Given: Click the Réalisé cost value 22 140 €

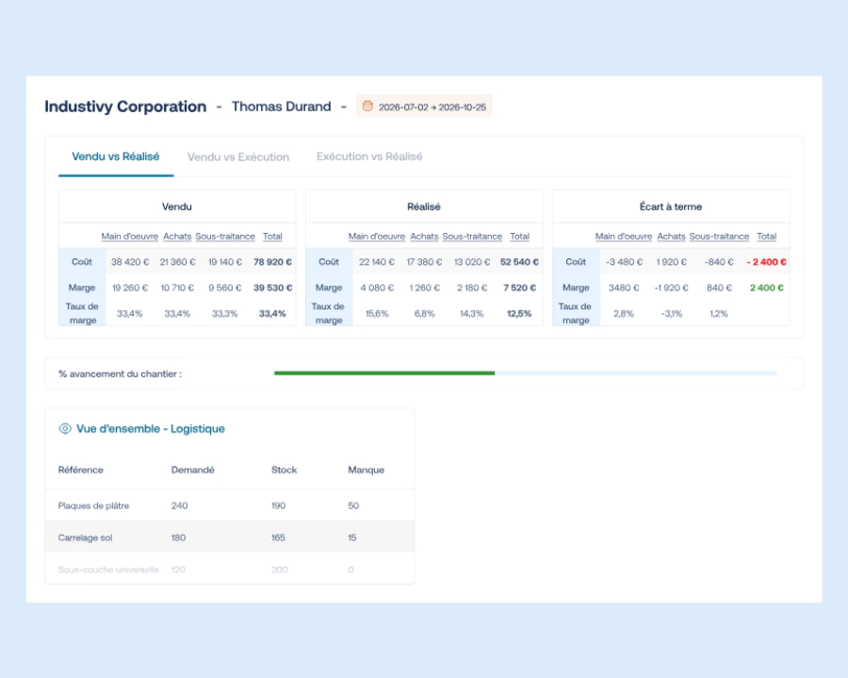Looking at the screenshot, I should [x=377, y=262].
